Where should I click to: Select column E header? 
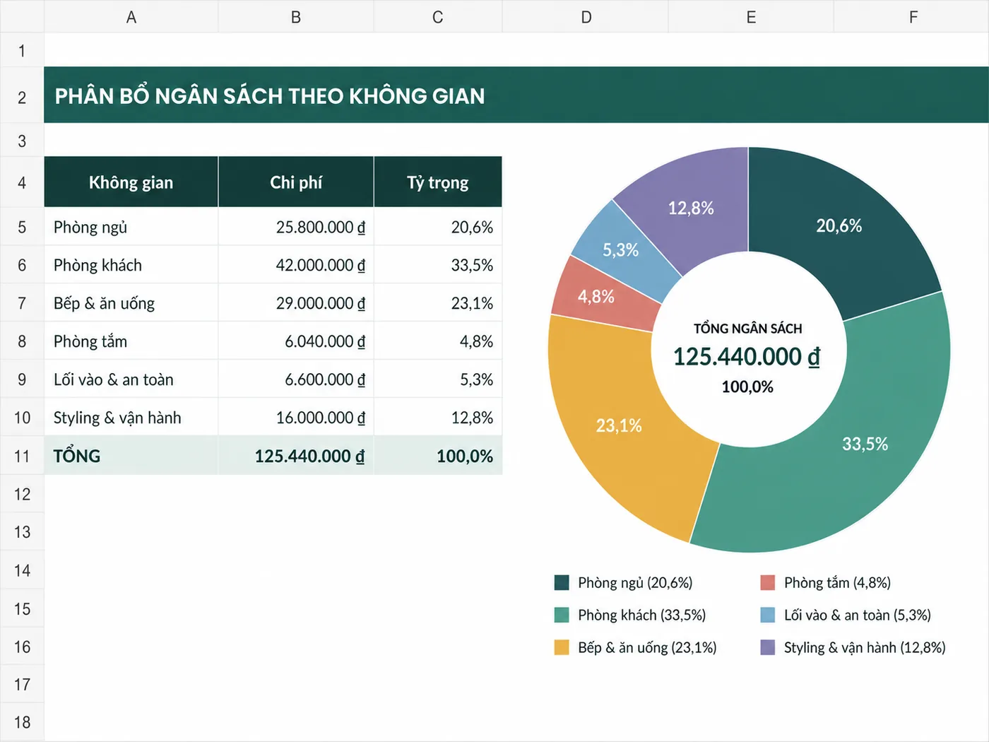751,17
